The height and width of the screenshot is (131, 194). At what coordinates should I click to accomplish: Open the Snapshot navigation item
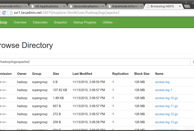coord(60,22)
